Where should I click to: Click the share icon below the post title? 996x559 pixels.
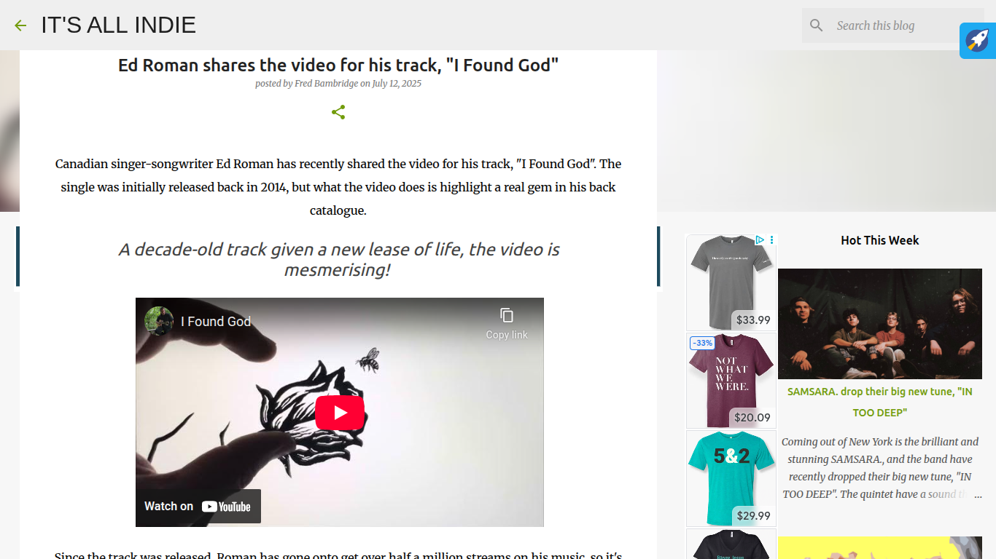tap(338, 112)
